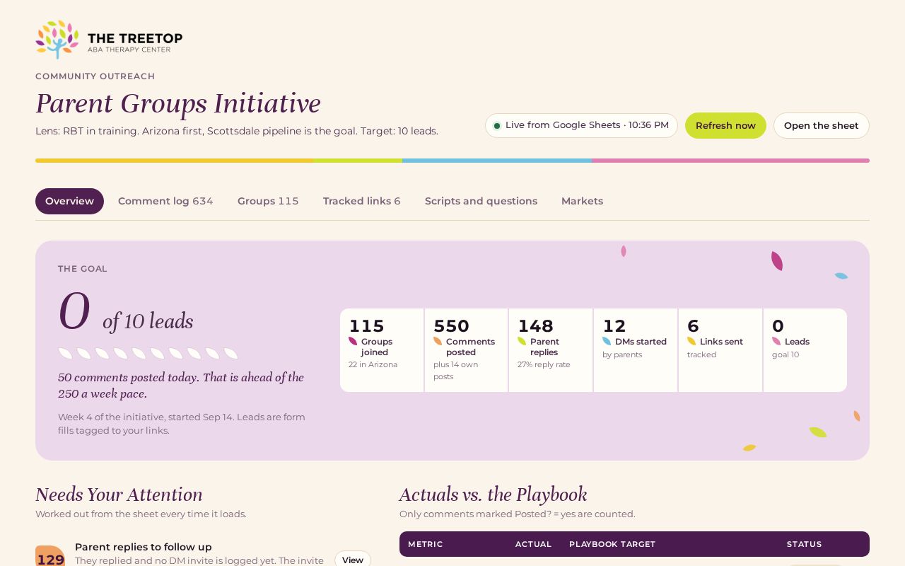Click the 0 Leads goal card
Screen dimensions: 905x566
tap(805, 350)
